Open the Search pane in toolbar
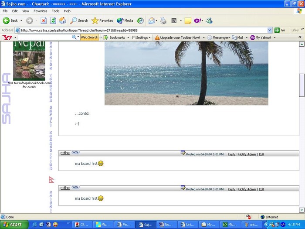Screen dimensions: 305x229 tap(79, 21)
